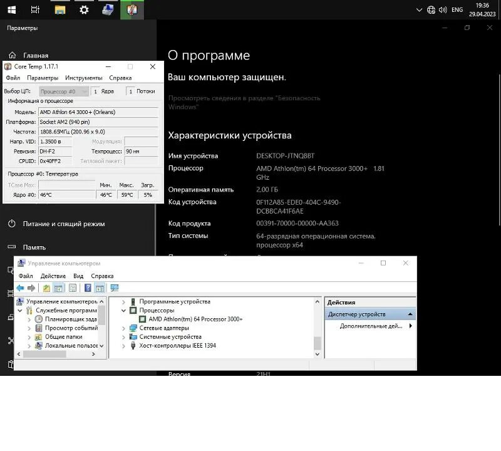
Task: Expand the Сетевые адаптеры device category
Action: pyautogui.click(x=123, y=328)
